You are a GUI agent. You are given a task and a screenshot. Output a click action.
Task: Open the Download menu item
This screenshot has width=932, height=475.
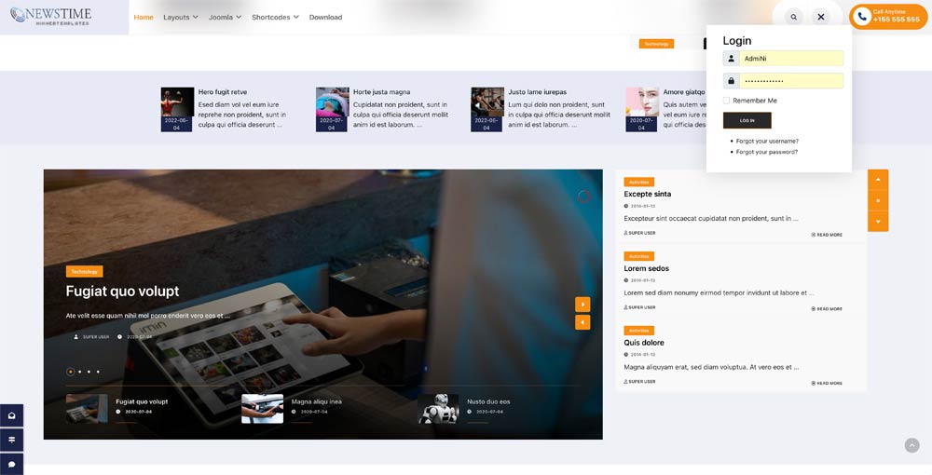point(325,17)
